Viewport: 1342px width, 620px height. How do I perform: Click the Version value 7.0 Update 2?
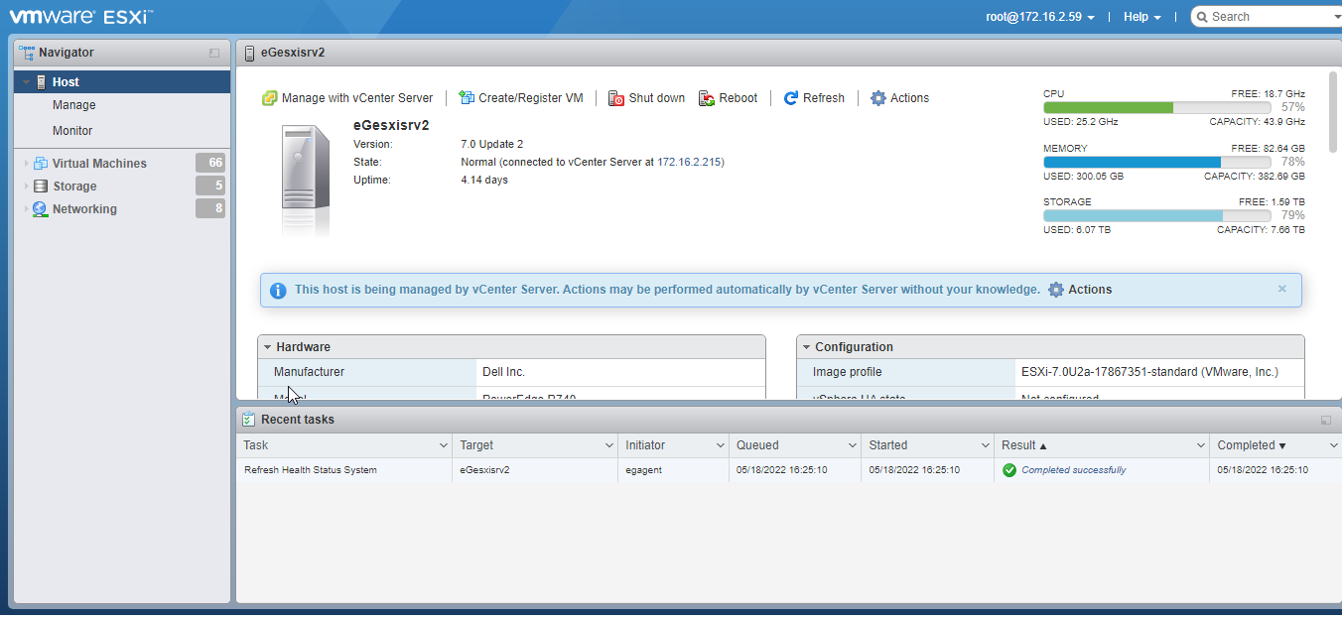tap(492, 144)
